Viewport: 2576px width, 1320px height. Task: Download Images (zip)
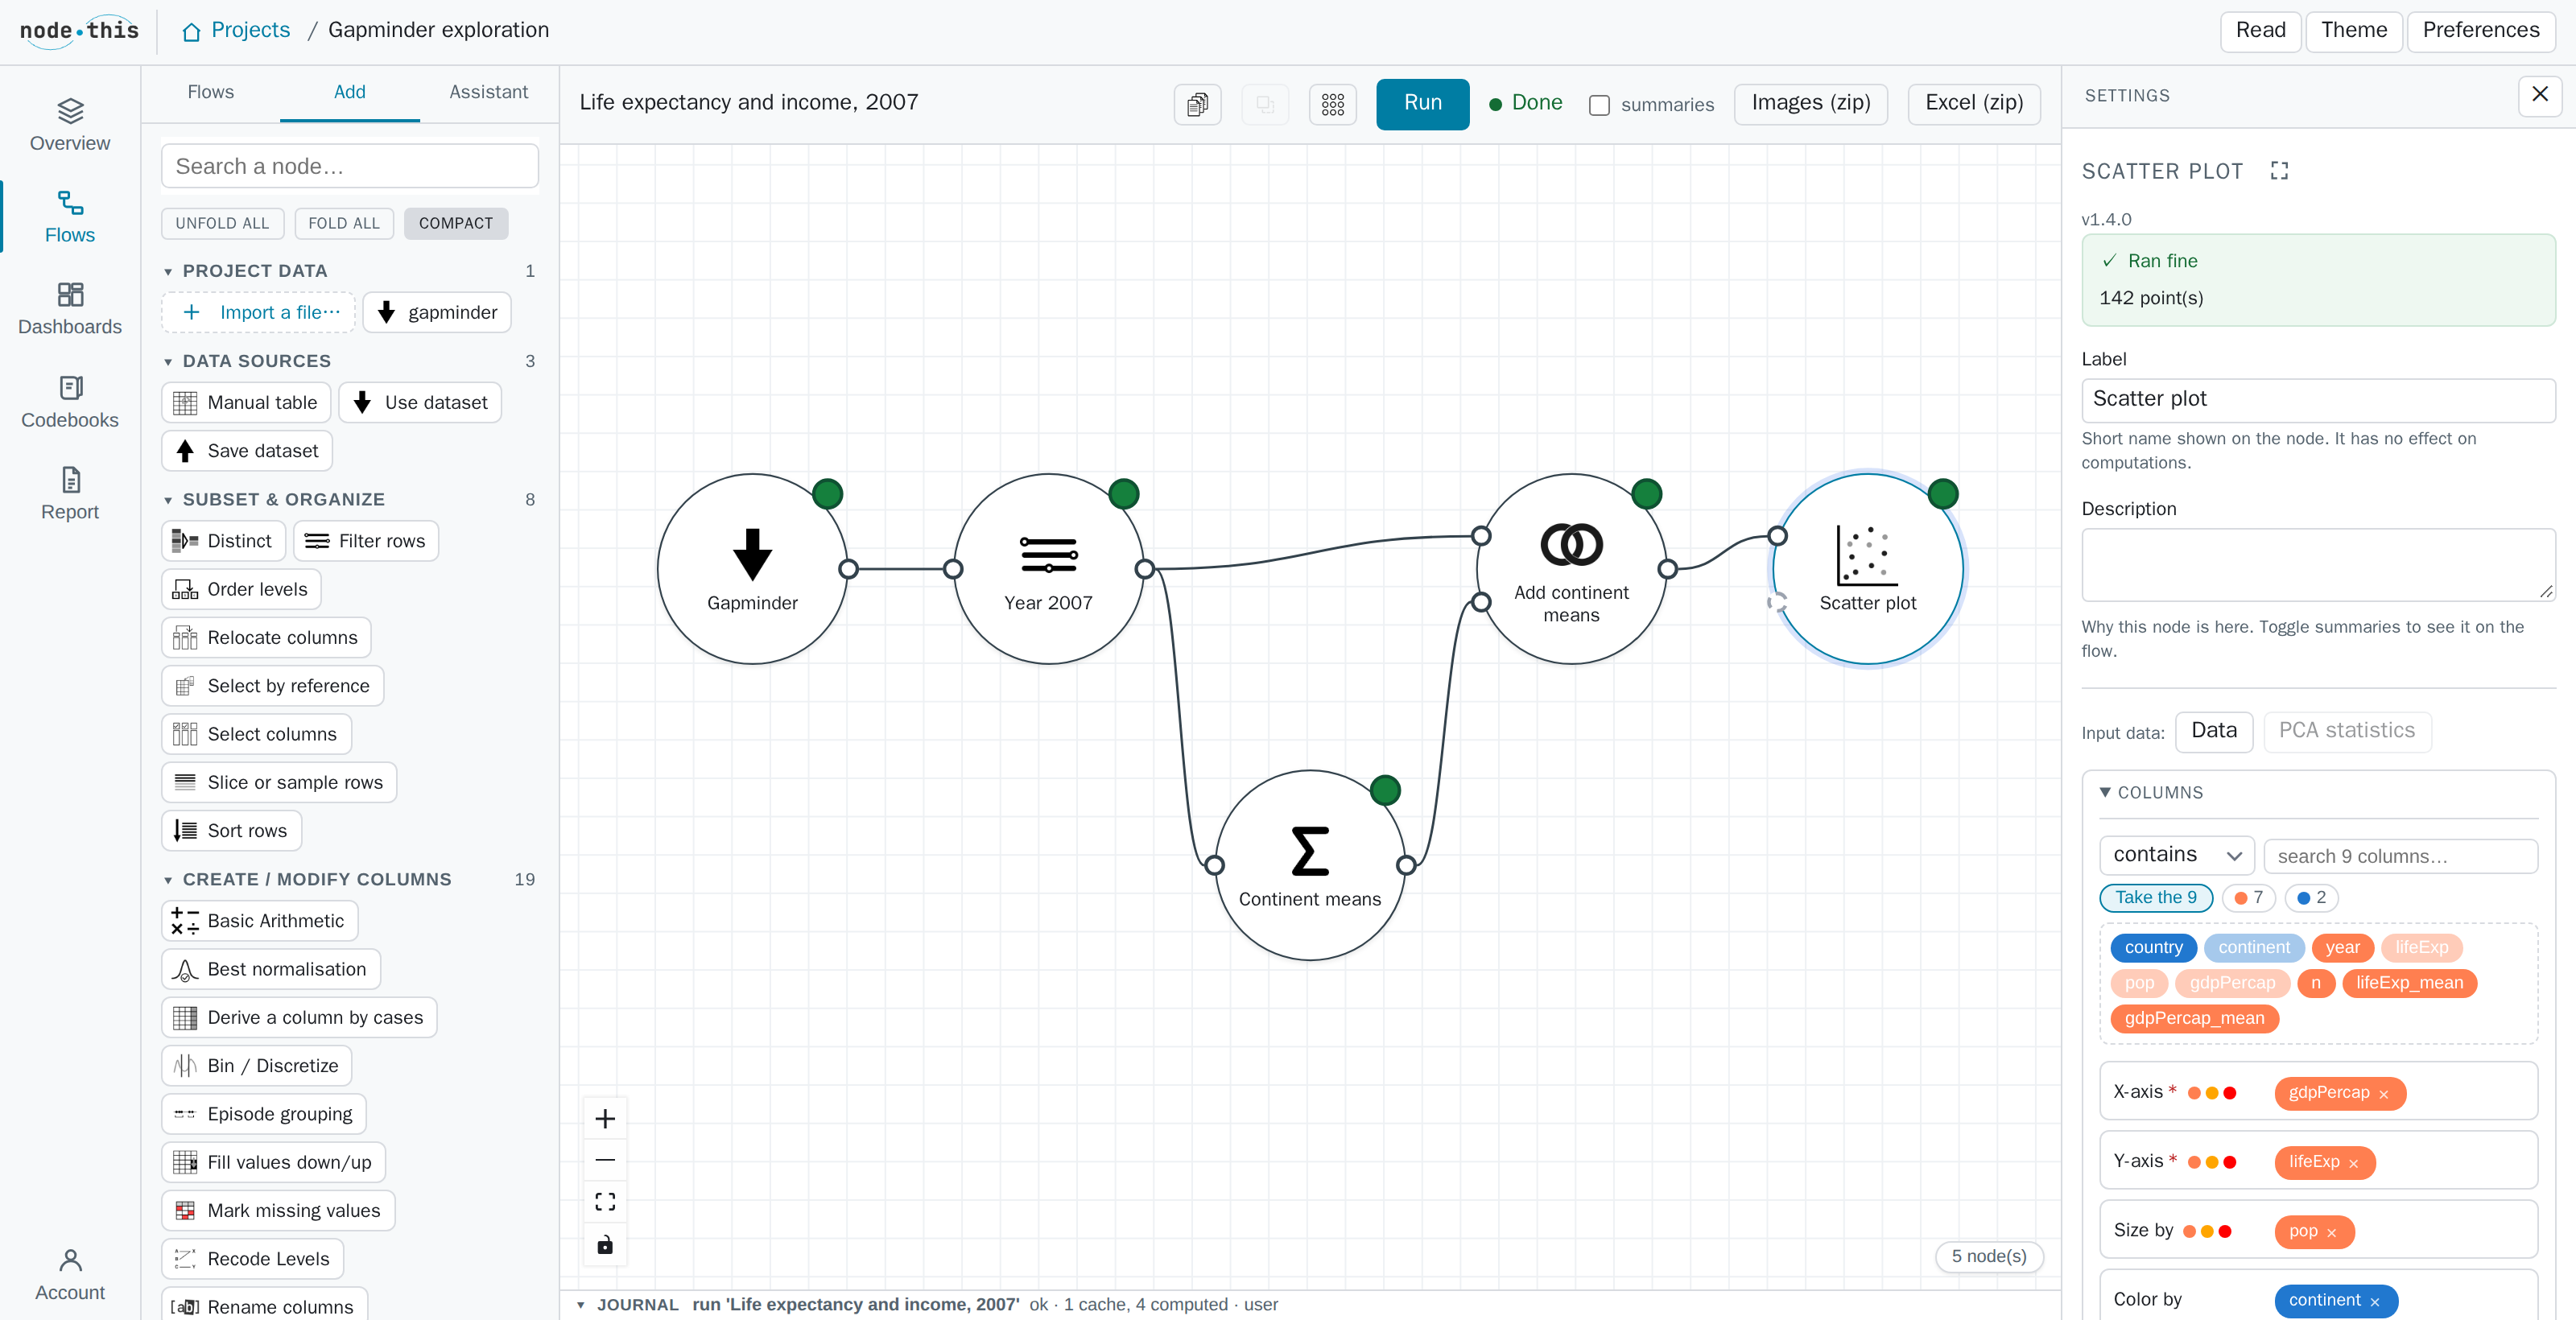1810,104
